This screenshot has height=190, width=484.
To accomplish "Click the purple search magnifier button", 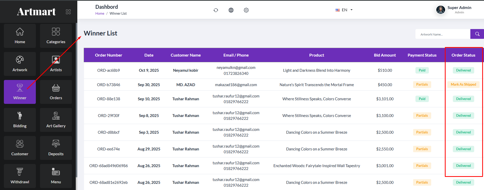I will pyautogui.click(x=477, y=34).
